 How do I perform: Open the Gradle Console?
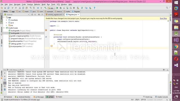161,97
